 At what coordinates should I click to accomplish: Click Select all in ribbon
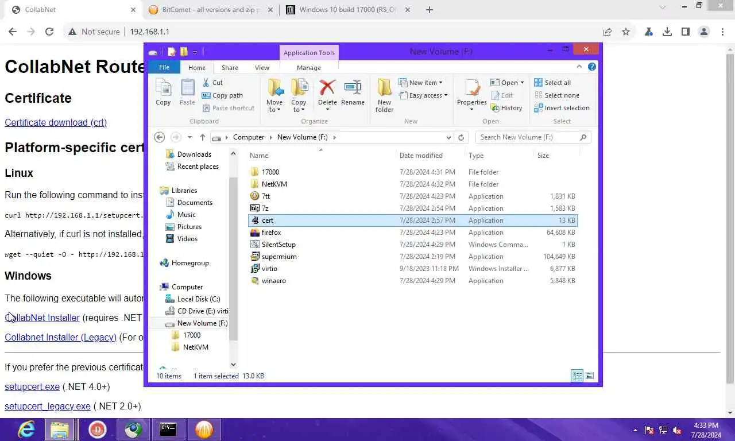(x=552, y=83)
